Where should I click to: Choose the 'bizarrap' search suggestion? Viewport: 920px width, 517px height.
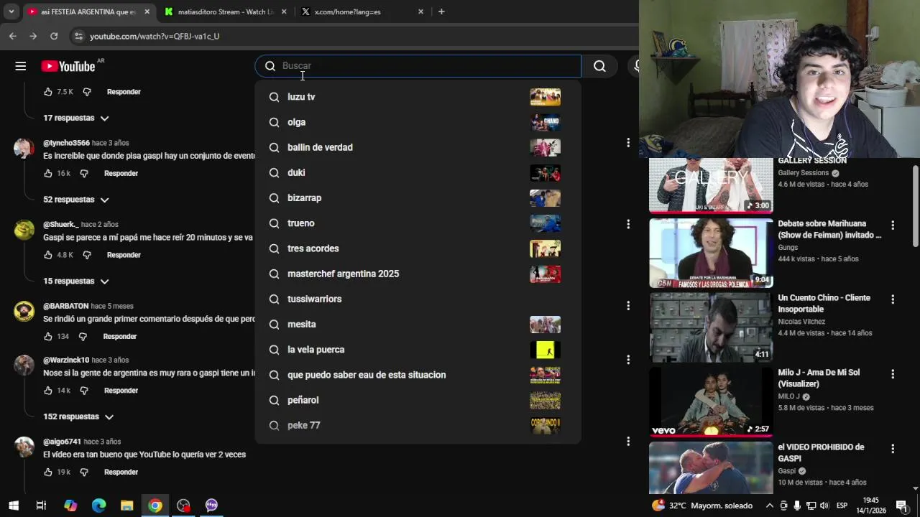pyautogui.click(x=418, y=198)
